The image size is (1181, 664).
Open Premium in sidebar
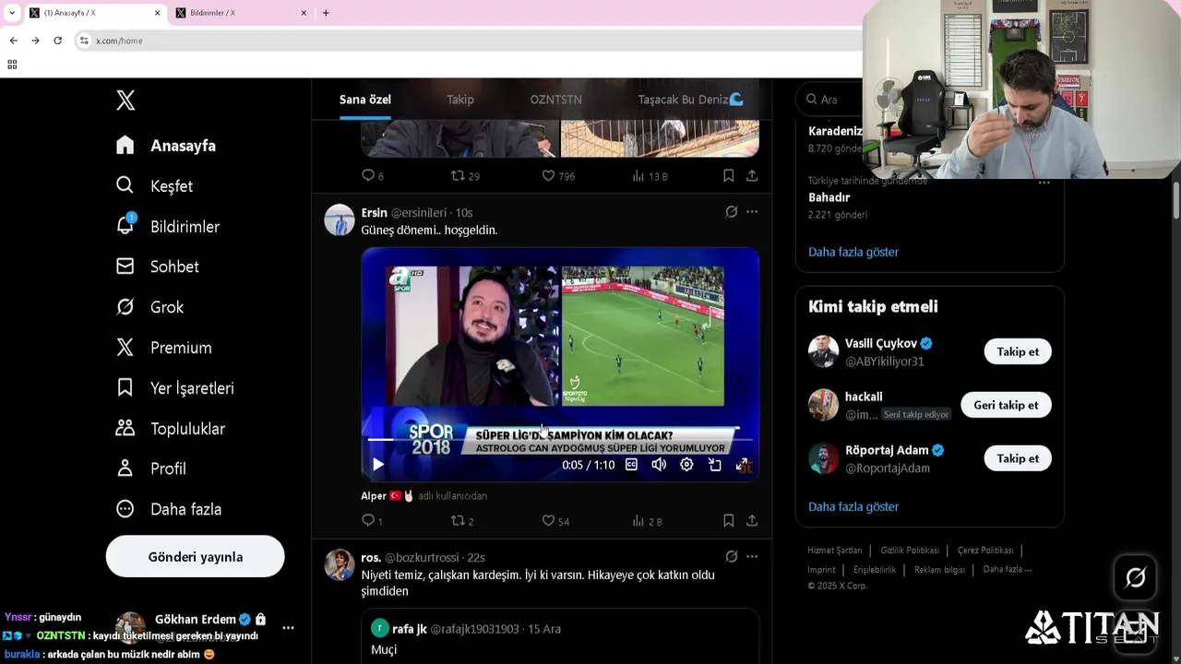click(x=163, y=348)
